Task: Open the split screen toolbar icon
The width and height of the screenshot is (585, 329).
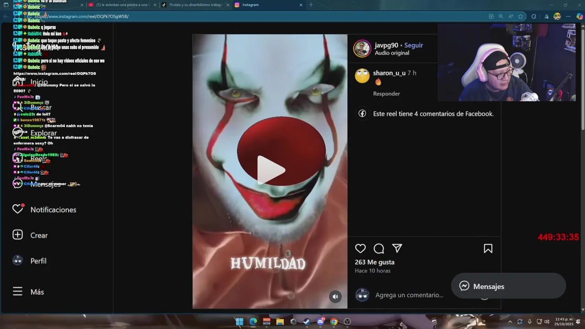Action: click(x=491, y=16)
